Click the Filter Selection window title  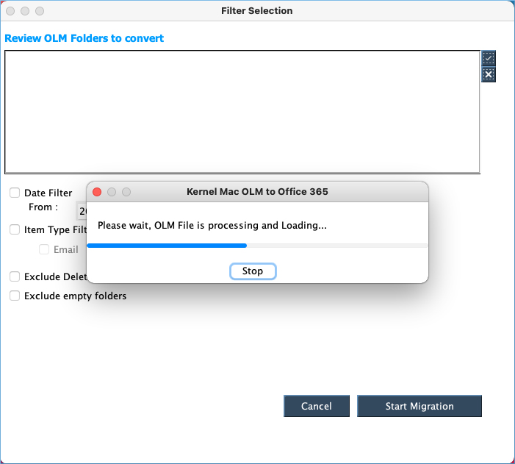257,11
